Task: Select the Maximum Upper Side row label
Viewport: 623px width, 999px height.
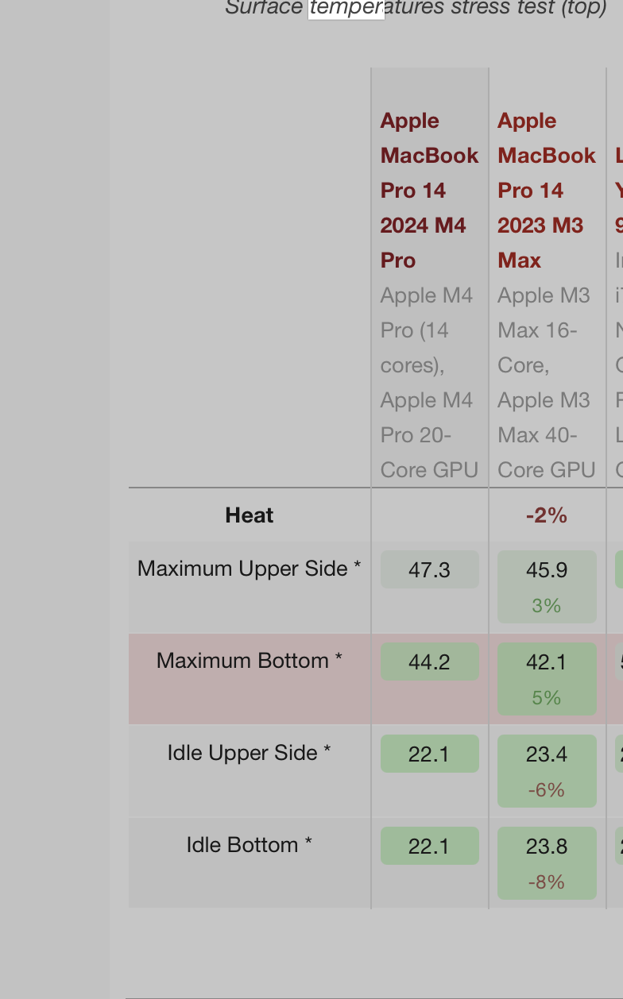Action: pos(250,569)
